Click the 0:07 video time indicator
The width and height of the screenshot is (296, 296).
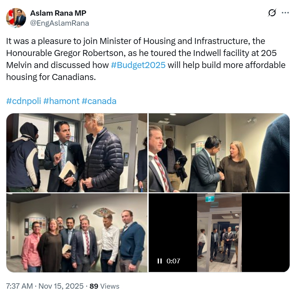point(173,261)
